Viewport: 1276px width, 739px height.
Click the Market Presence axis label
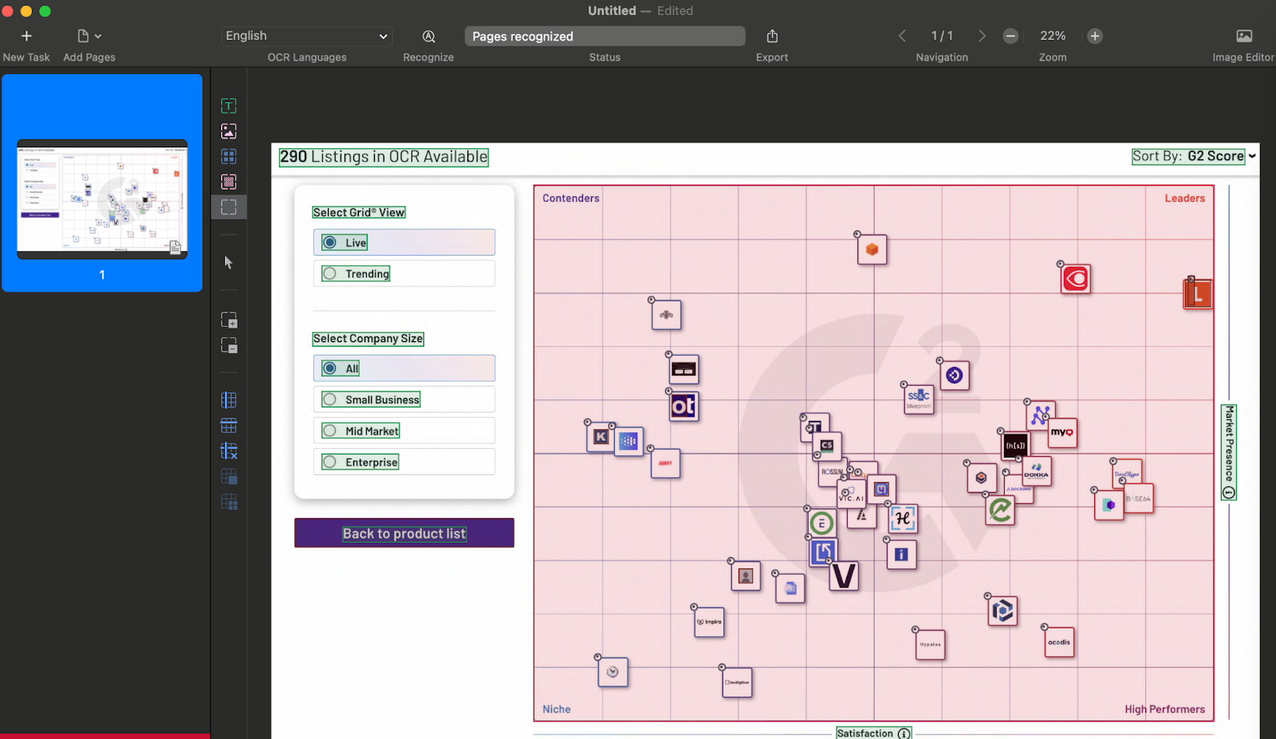(x=1229, y=443)
